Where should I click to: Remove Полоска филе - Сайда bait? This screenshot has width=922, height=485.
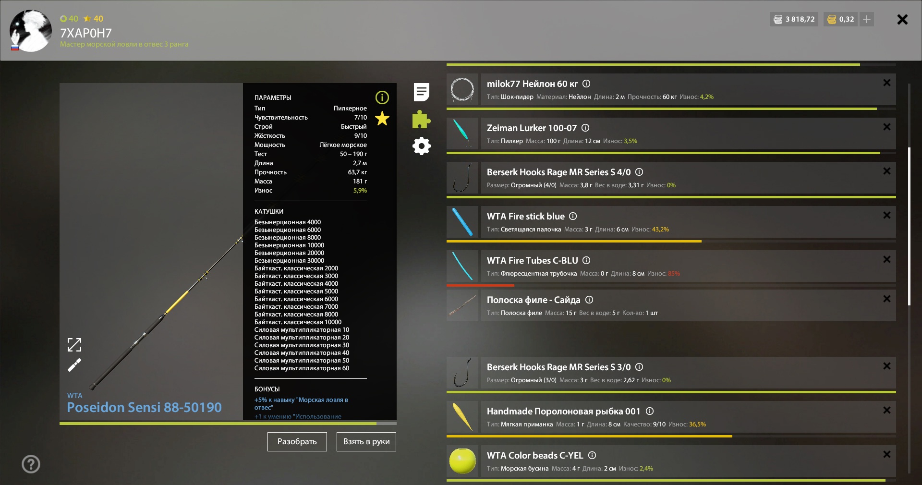pos(886,299)
